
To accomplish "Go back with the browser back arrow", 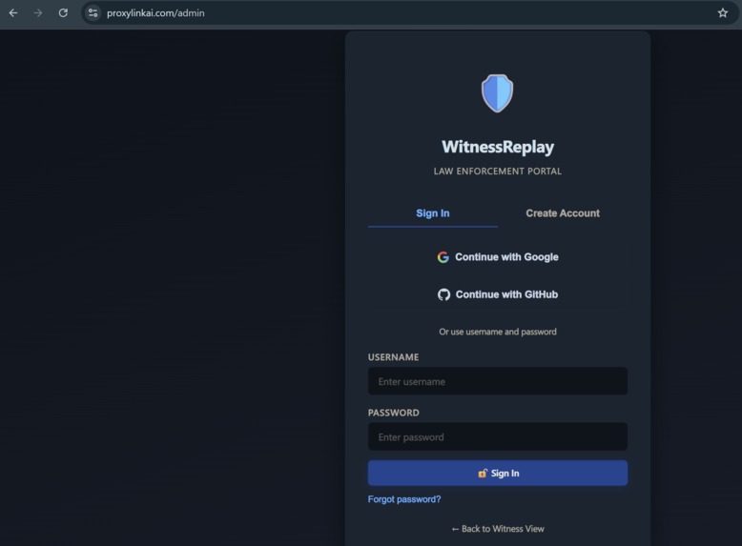I will 13,12.
